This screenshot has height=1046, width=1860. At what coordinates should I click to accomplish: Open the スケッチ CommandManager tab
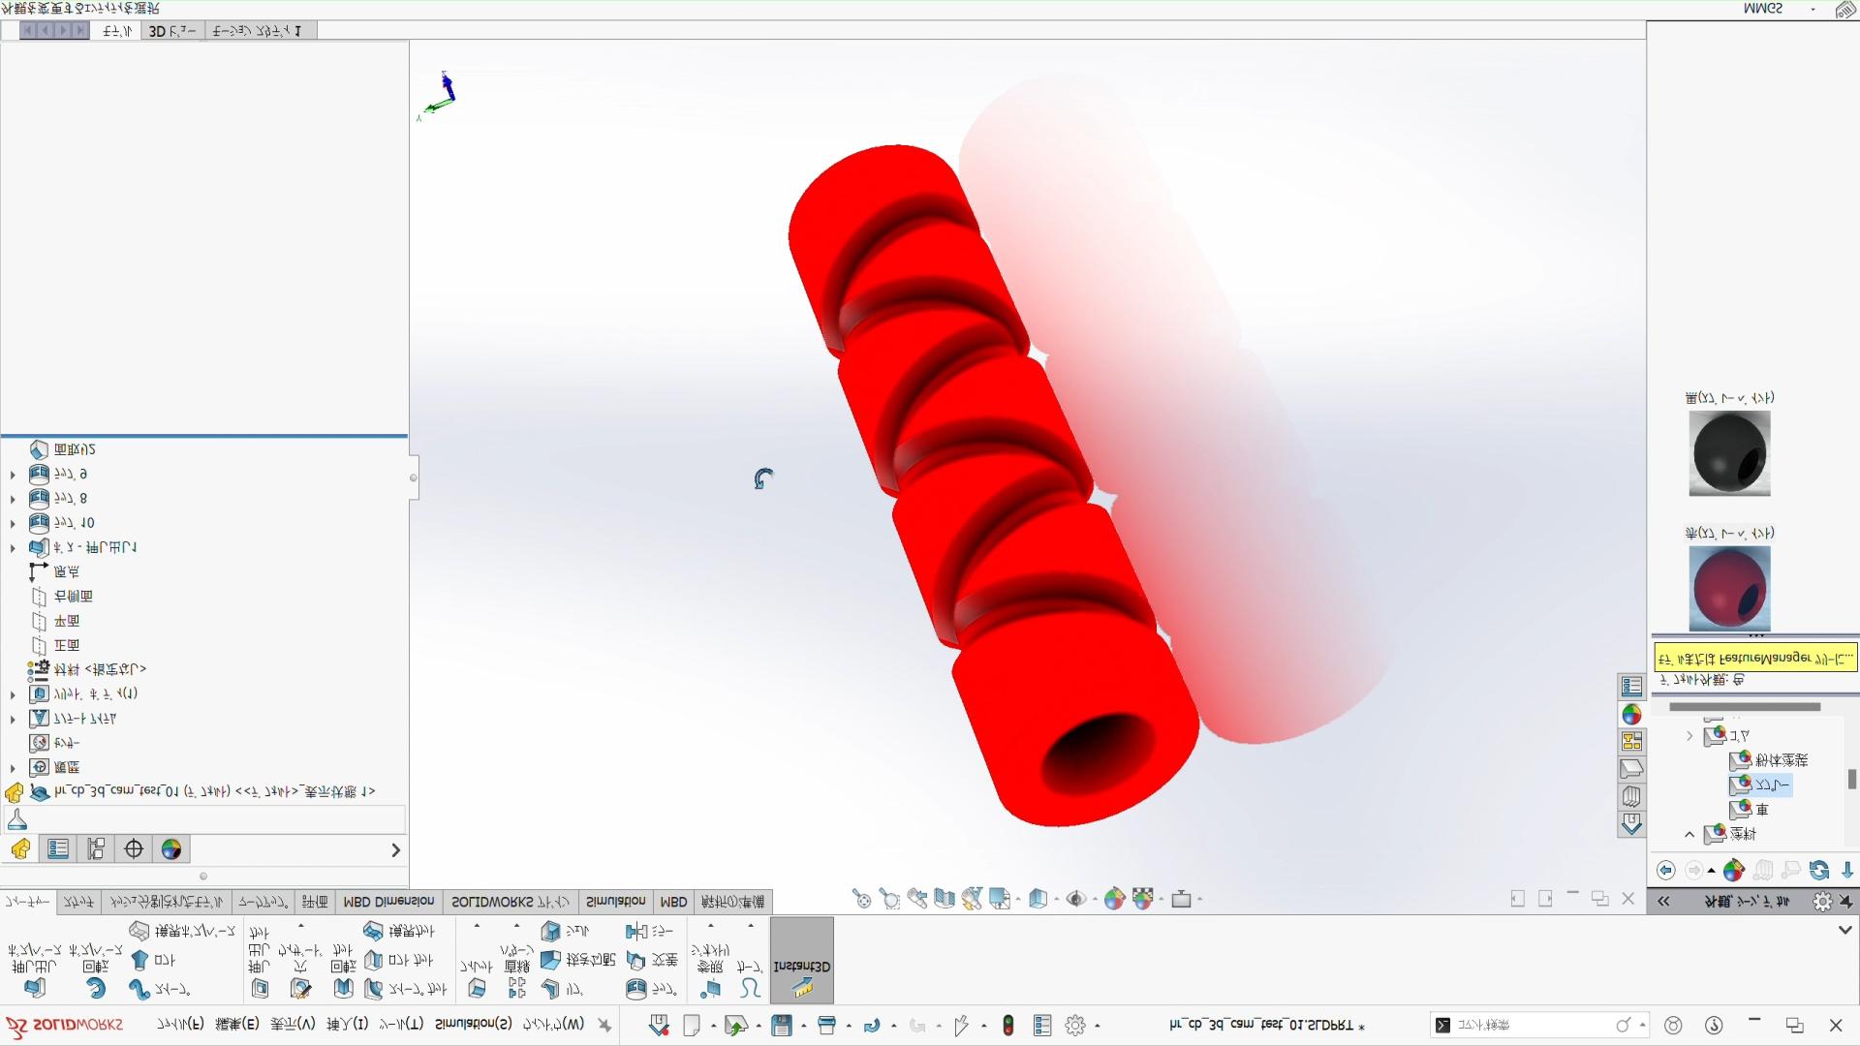(78, 903)
